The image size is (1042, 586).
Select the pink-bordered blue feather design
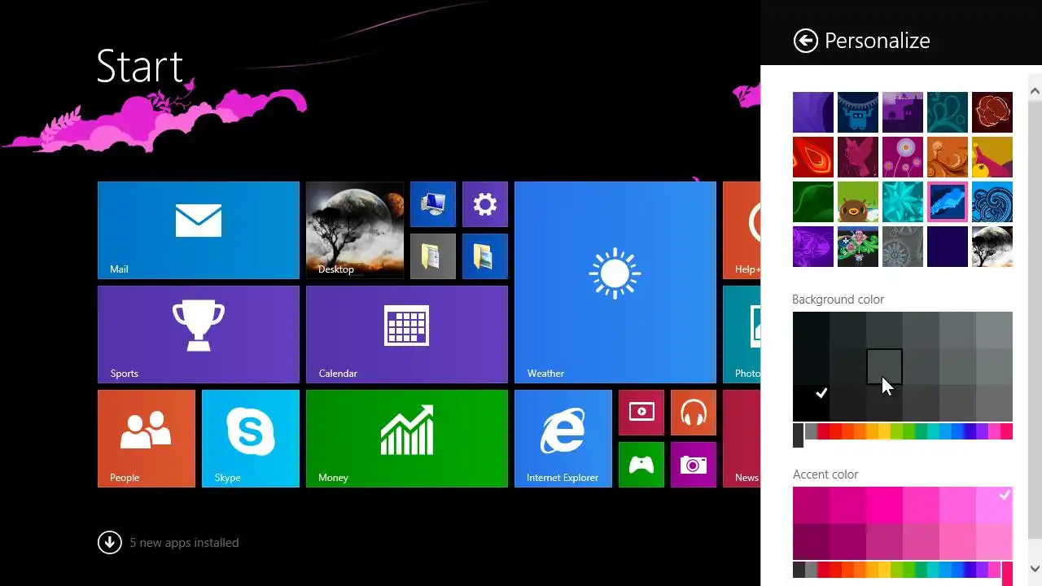pyautogui.click(x=948, y=202)
